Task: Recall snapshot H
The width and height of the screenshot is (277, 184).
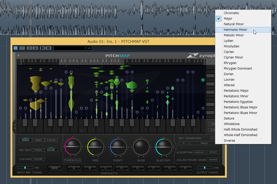Action: pyautogui.click(x=185, y=168)
